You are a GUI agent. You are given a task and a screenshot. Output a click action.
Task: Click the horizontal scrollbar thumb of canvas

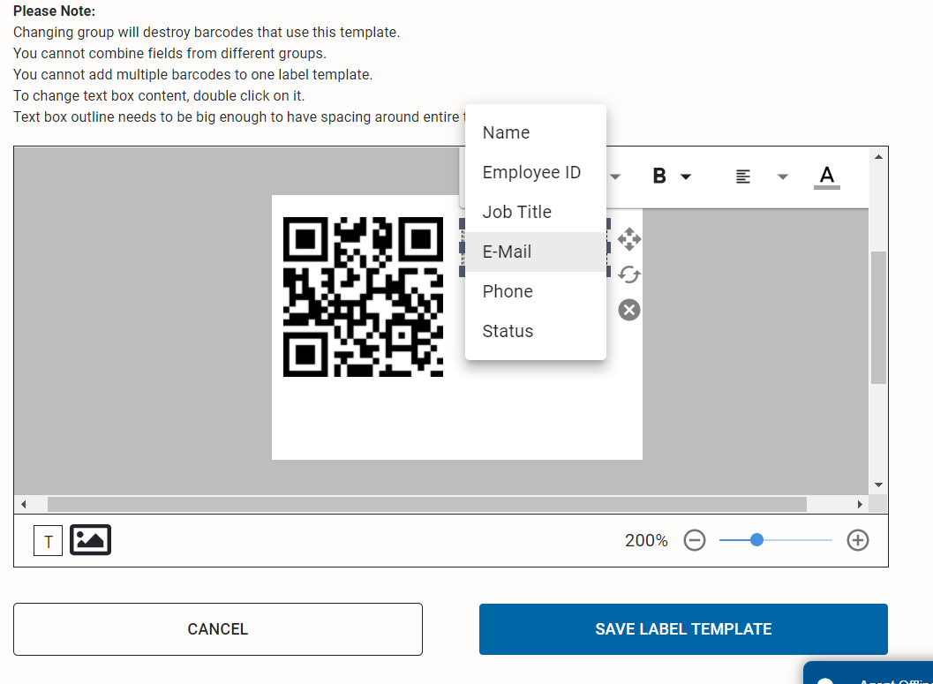coord(426,504)
